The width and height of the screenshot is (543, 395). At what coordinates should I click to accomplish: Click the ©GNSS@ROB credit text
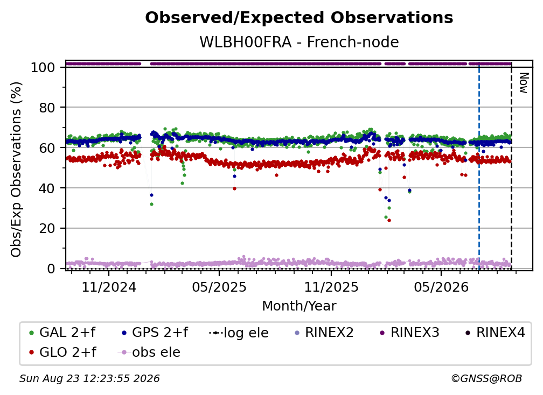pos(486,379)
